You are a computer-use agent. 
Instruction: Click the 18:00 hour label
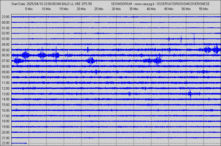point(6,121)
